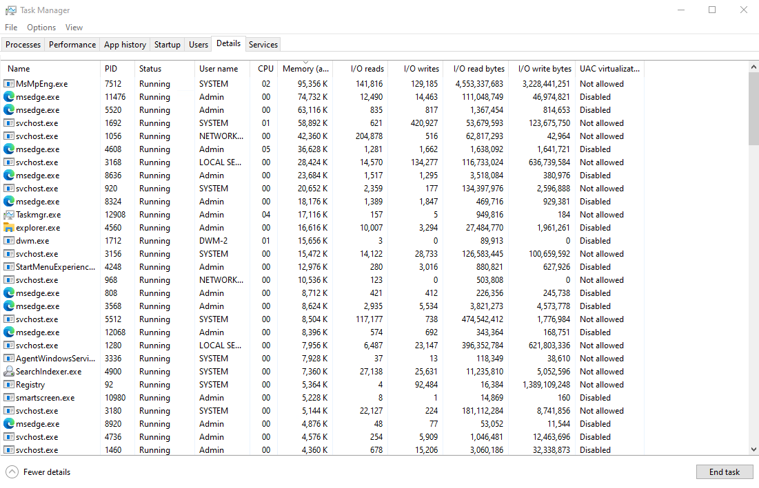This screenshot has width=759, height=488.
Task: Click the StartMenuExperience process icon
Action: 9,266
